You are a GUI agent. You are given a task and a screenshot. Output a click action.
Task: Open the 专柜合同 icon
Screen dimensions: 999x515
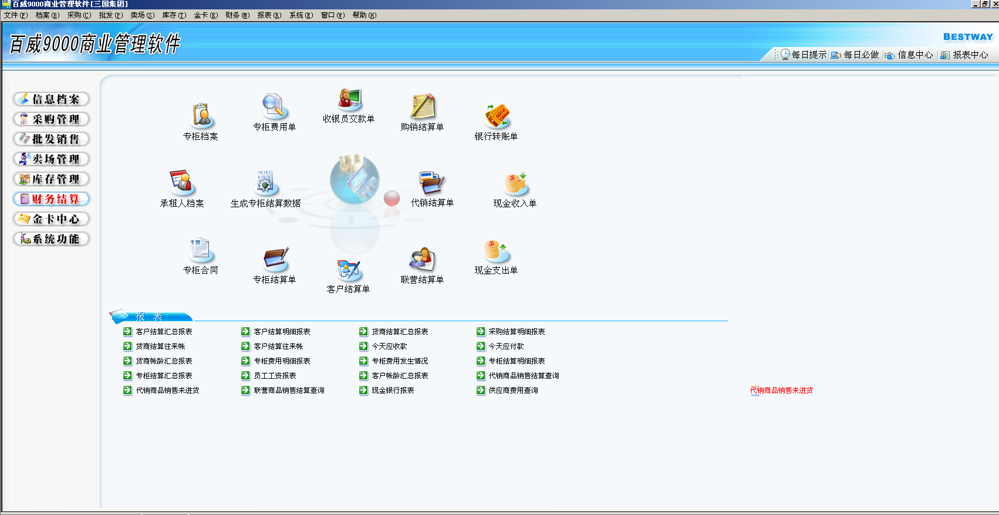pyautogui.click(x=201, y=250)
